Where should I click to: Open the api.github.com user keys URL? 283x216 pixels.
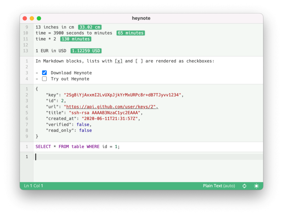tap(111, 107)
